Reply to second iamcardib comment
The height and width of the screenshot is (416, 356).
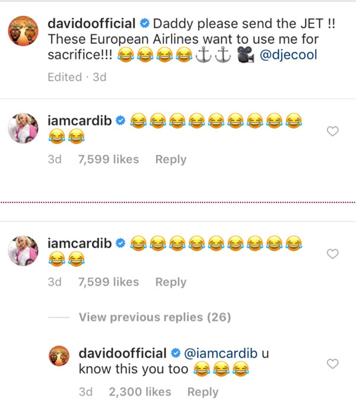(x=171, y=282)
